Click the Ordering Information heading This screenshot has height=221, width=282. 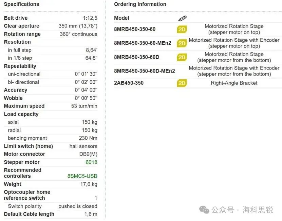click(x=140, y=4)
